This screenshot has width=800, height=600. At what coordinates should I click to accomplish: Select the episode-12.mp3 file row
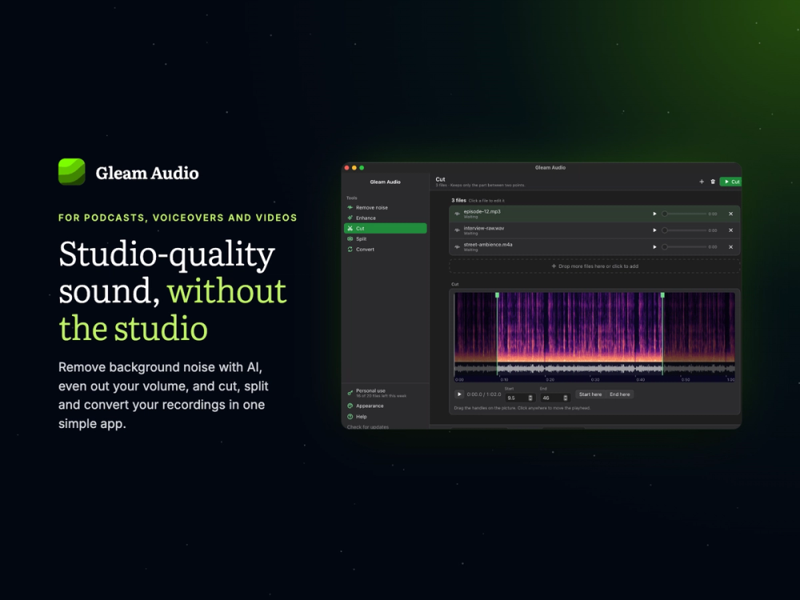coord(594,214)
